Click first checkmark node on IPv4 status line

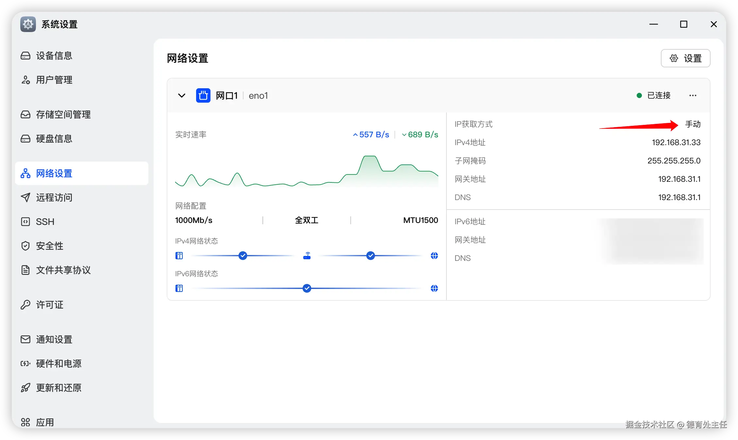coord(243,256)
